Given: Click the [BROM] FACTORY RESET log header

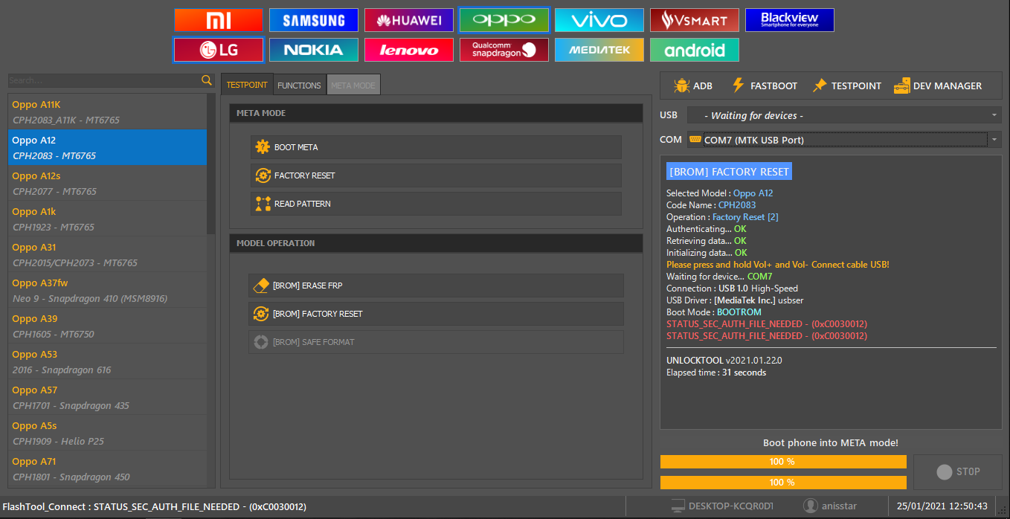Looking at the screenshot, I should click(729, 172).
